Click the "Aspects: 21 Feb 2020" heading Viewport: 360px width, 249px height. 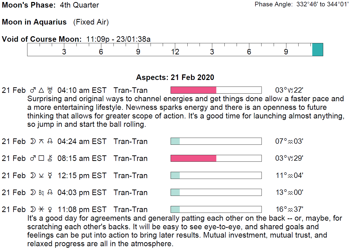[x=175, y=77]
